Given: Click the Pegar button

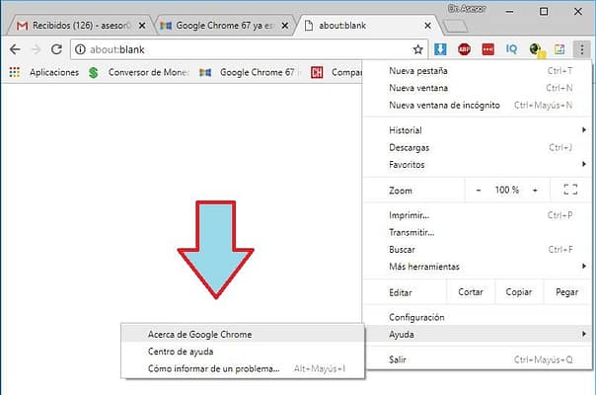Looking at the screenshot, I should coord(566,292).
